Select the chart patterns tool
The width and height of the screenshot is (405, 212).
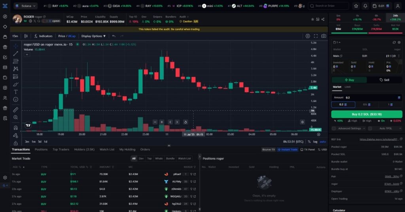click(x=15, y=69)
